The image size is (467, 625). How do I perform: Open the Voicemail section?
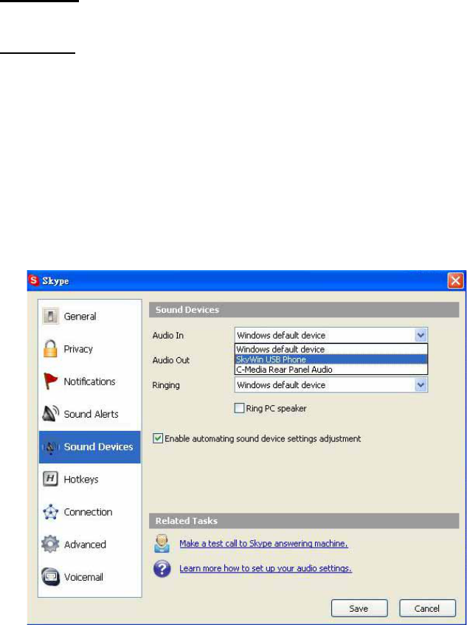pos(90,577)
